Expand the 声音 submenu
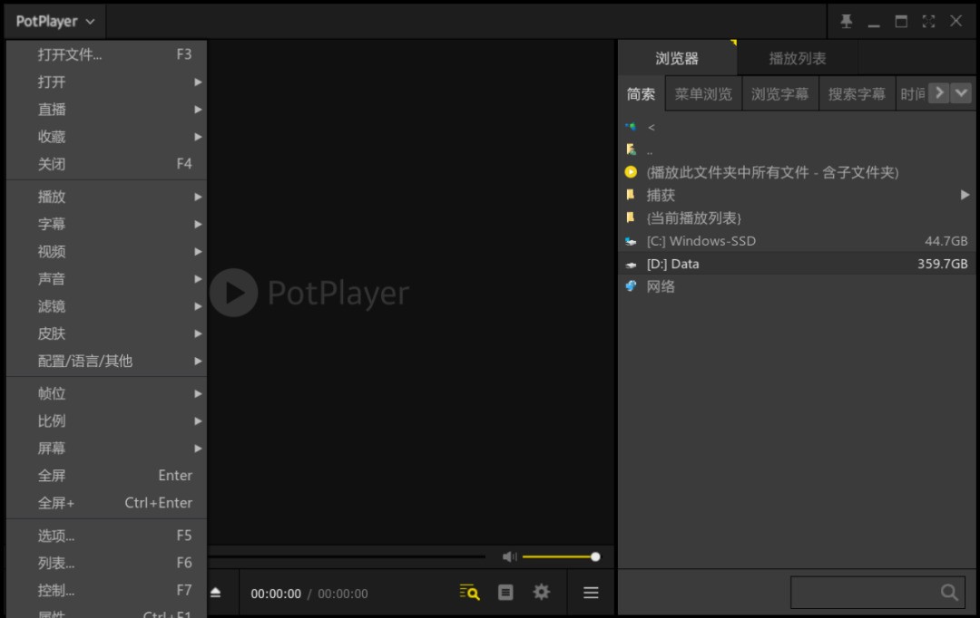This screenshot has height=618, width=980. pyautogui.click(x=107, y=279)
